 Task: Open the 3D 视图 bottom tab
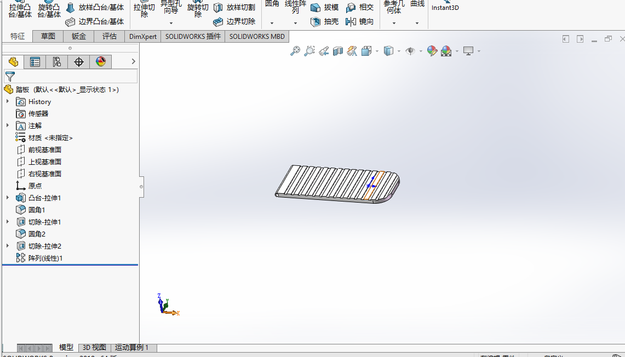point(94,348)
